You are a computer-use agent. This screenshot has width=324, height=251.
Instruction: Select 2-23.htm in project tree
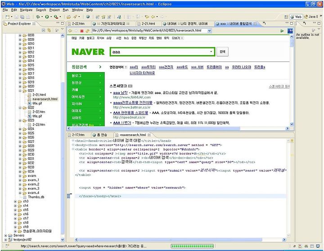[x=39, y=124]
